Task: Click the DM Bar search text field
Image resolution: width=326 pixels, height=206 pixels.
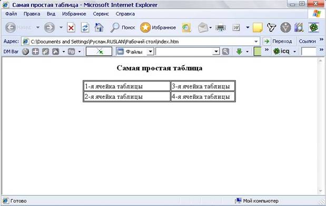Action: tap(184, 51)
